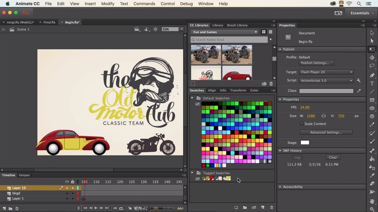Select the Text tool in toolbar

click(x=372, y=83)
